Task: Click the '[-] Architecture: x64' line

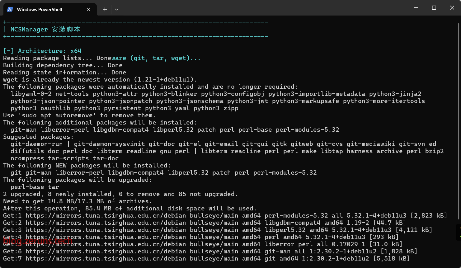Action: [x=42, y=51]
